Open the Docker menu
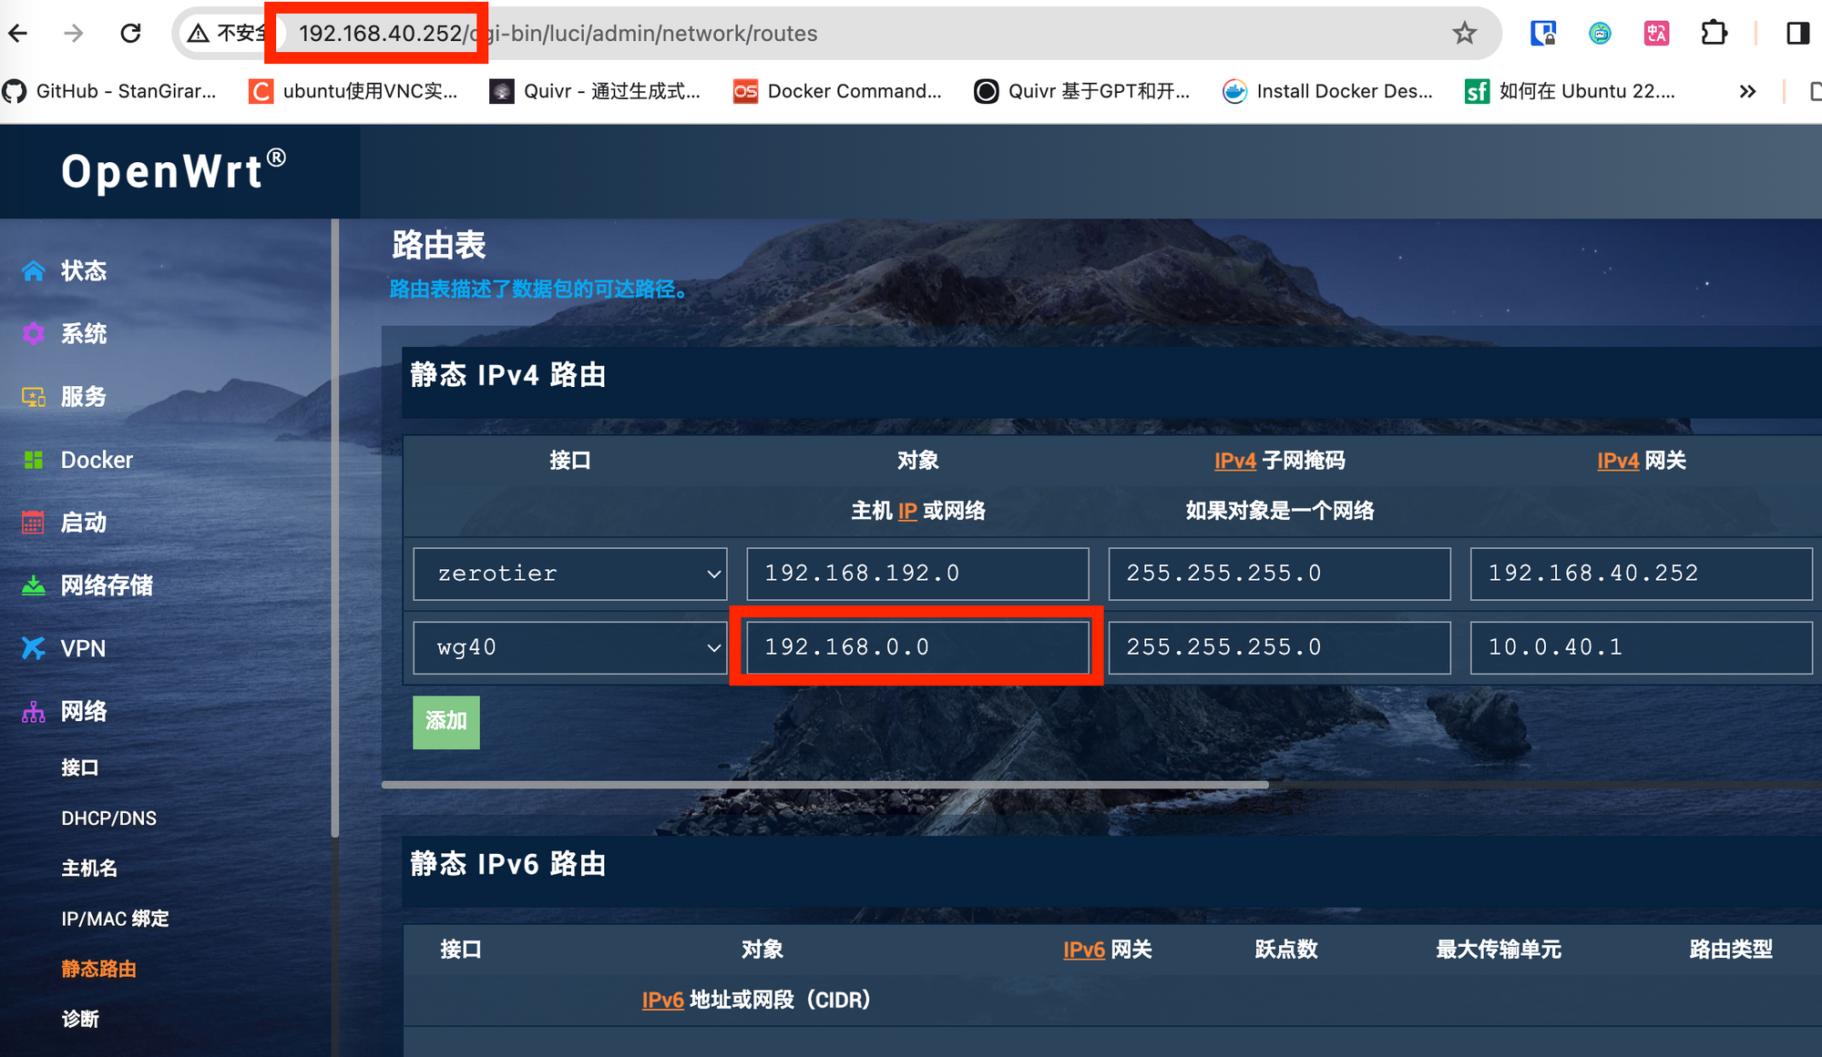 (x=97, y=460)
